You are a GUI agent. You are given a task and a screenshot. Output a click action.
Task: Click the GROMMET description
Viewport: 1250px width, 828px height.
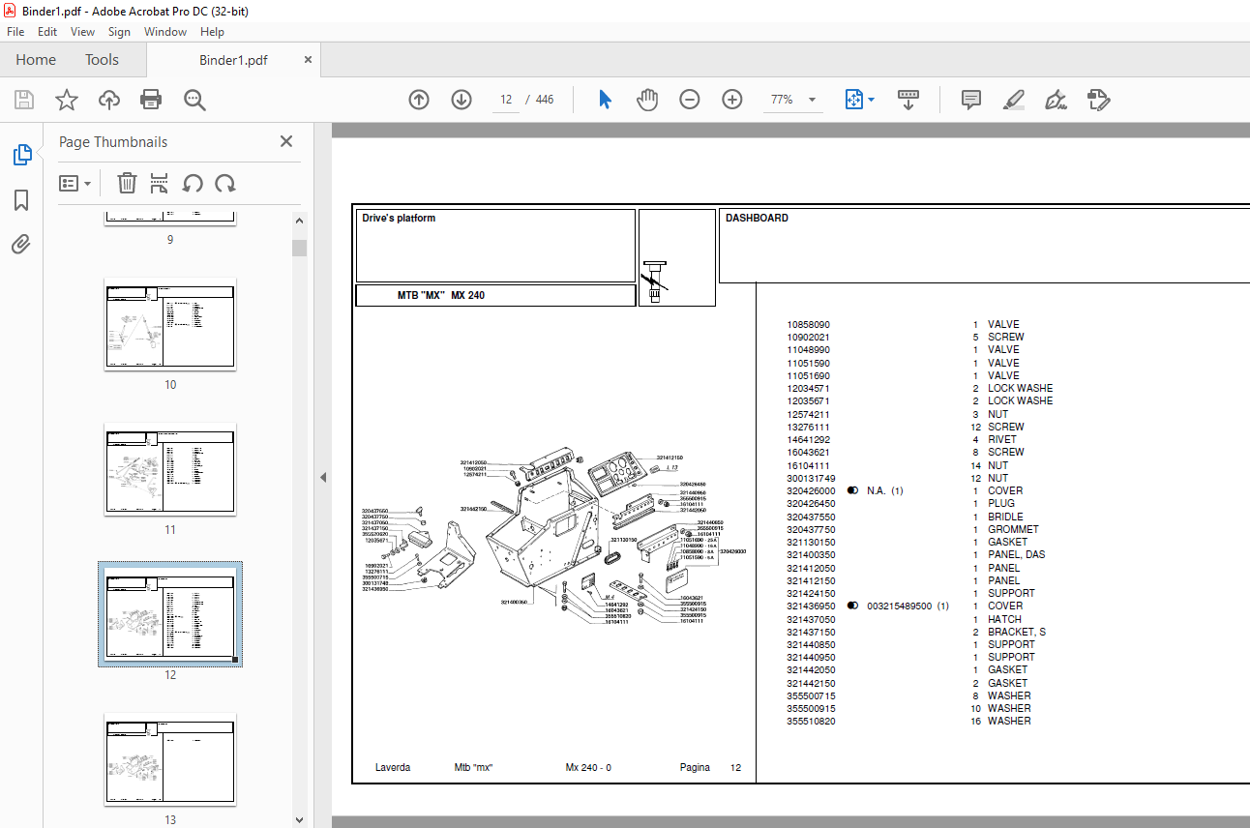click(1013, 530)
